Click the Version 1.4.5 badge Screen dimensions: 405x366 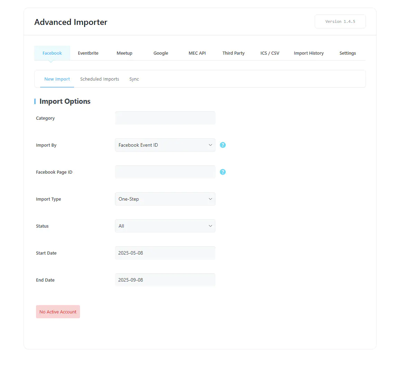(340, 21)
